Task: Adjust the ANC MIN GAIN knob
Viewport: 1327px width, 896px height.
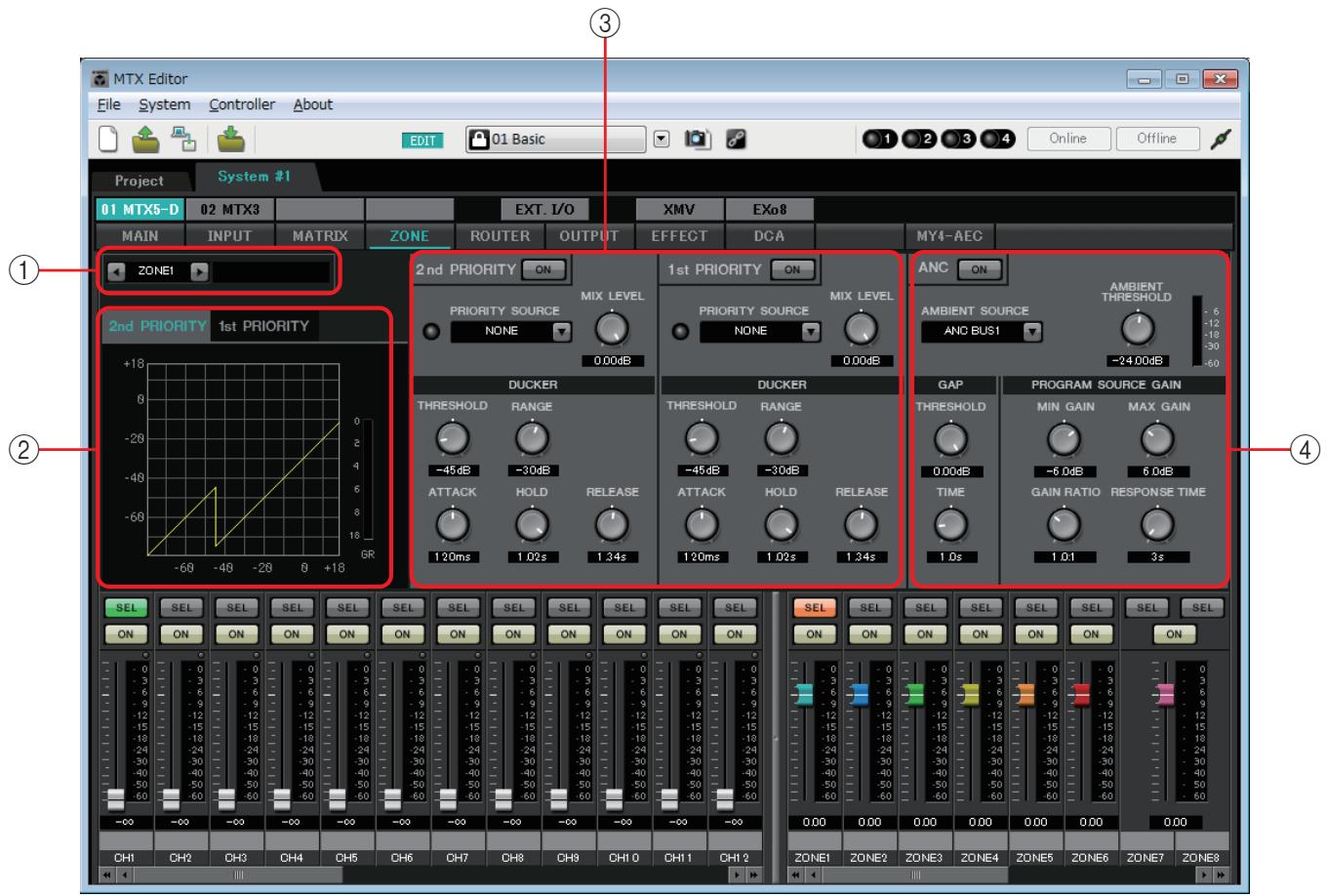Action: coord(1065,440)
